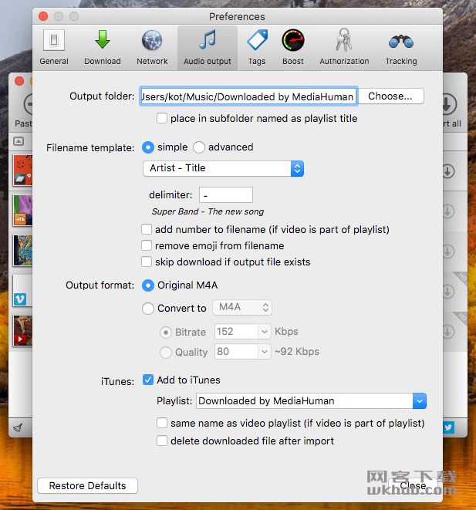
Task: Open the Tags preferences pane
Action: click(x=257, y=48)
